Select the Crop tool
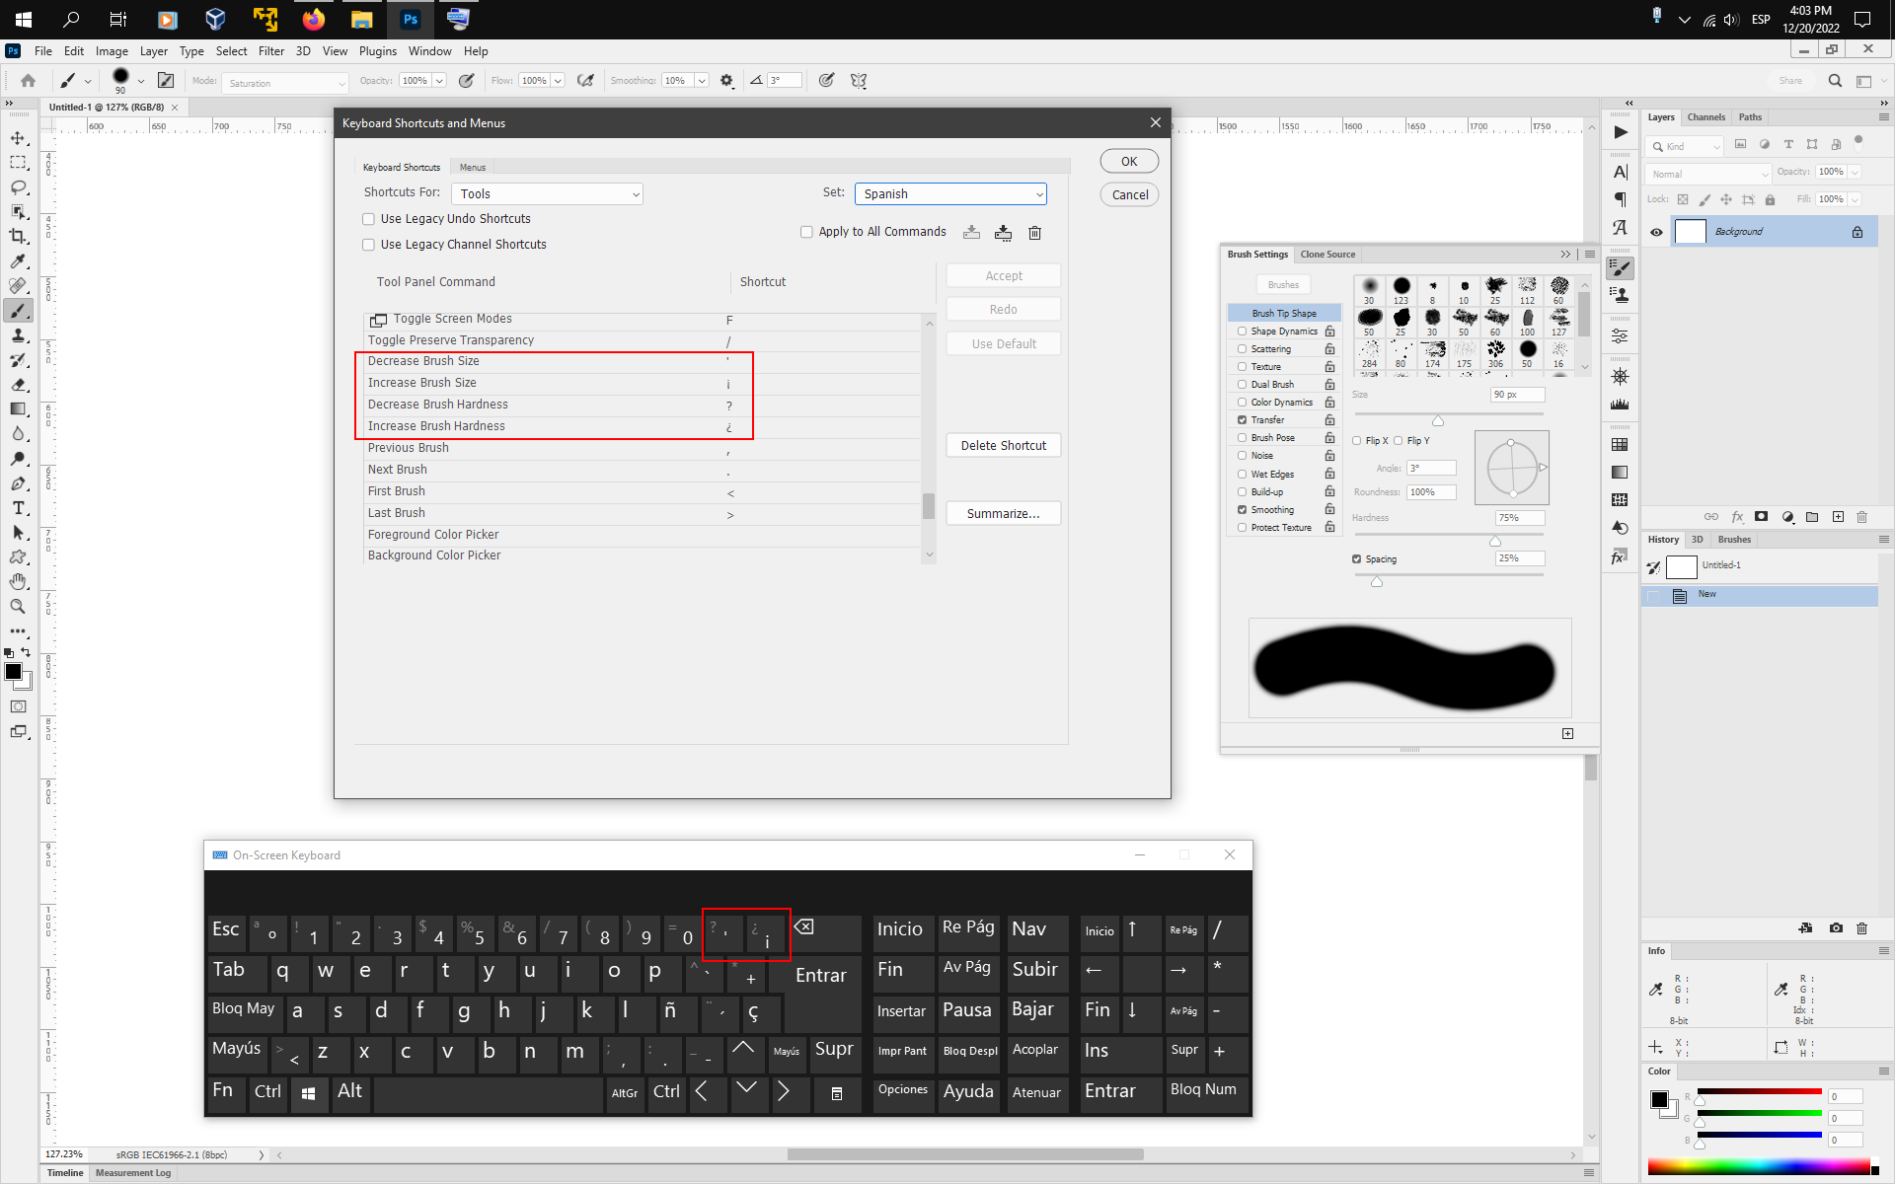 click(x=18, y=236)
